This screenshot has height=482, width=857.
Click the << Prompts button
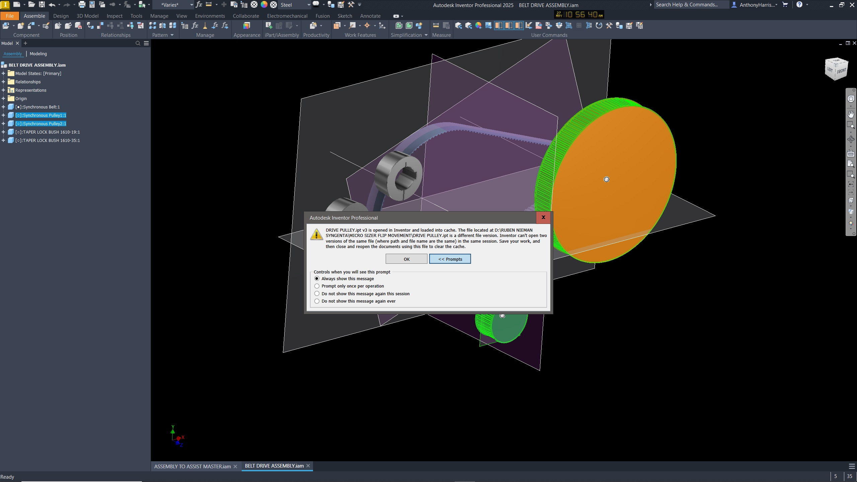450,259
